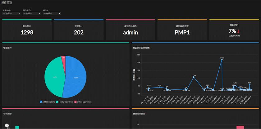
Task: Click the 账户总计 1298 summary card
Action: pyautogui.click(x=27, y=30)
